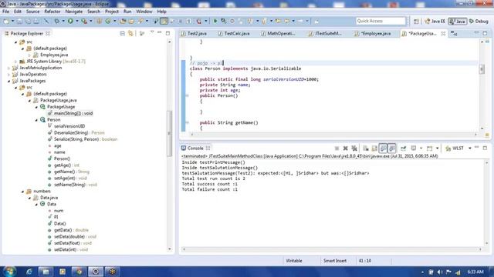Image resolution: width=494 pixels, height=277 pixels.
Task: Collapse the Person class node
Action: tap(36, 120)
